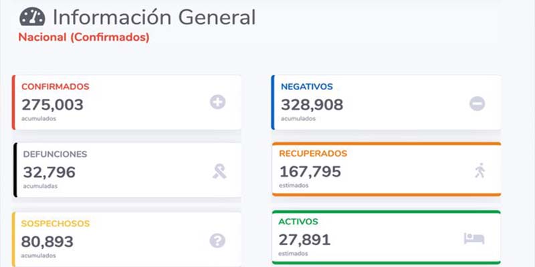Click the 275,003 confirmed count
This screenshot has height=267, width=535.
pos(53,104)
